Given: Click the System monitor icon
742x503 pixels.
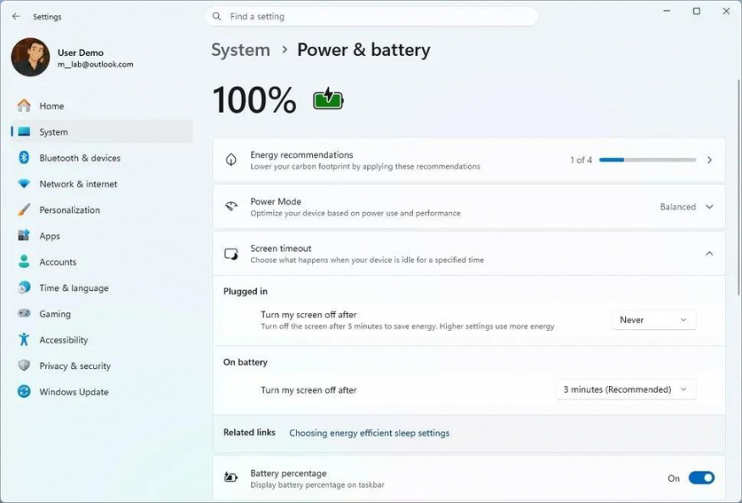Looking at the screenshot, I should pyautogui.click(x=24, y=132).
